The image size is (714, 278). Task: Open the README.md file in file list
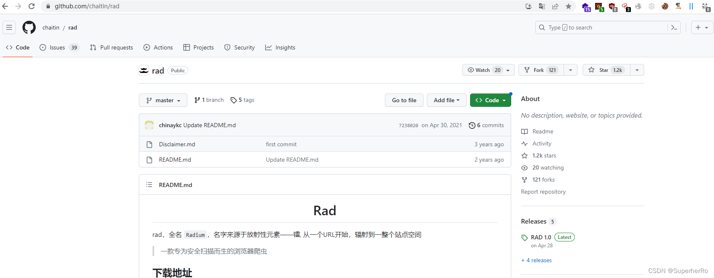coord(175,160)
